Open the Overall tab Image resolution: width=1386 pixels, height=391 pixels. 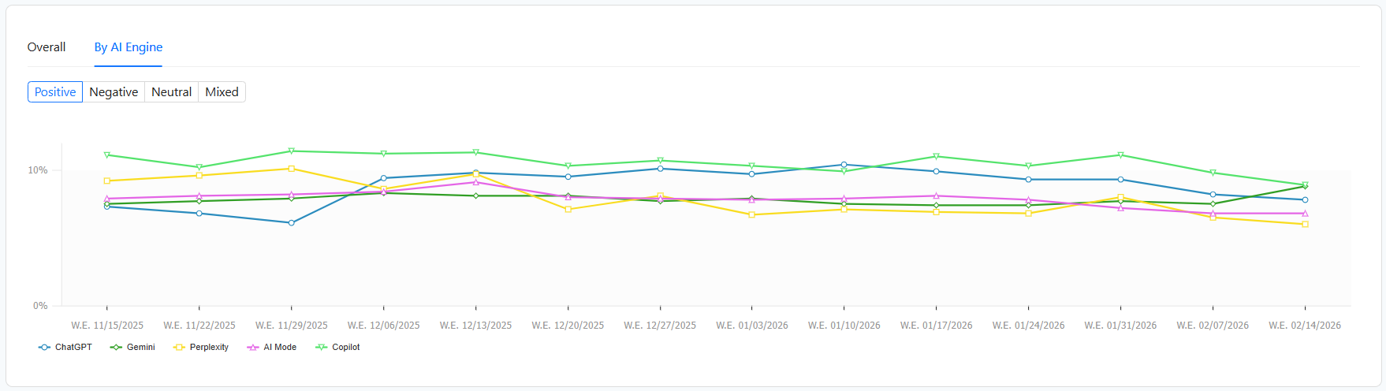[x=47, y=47]
